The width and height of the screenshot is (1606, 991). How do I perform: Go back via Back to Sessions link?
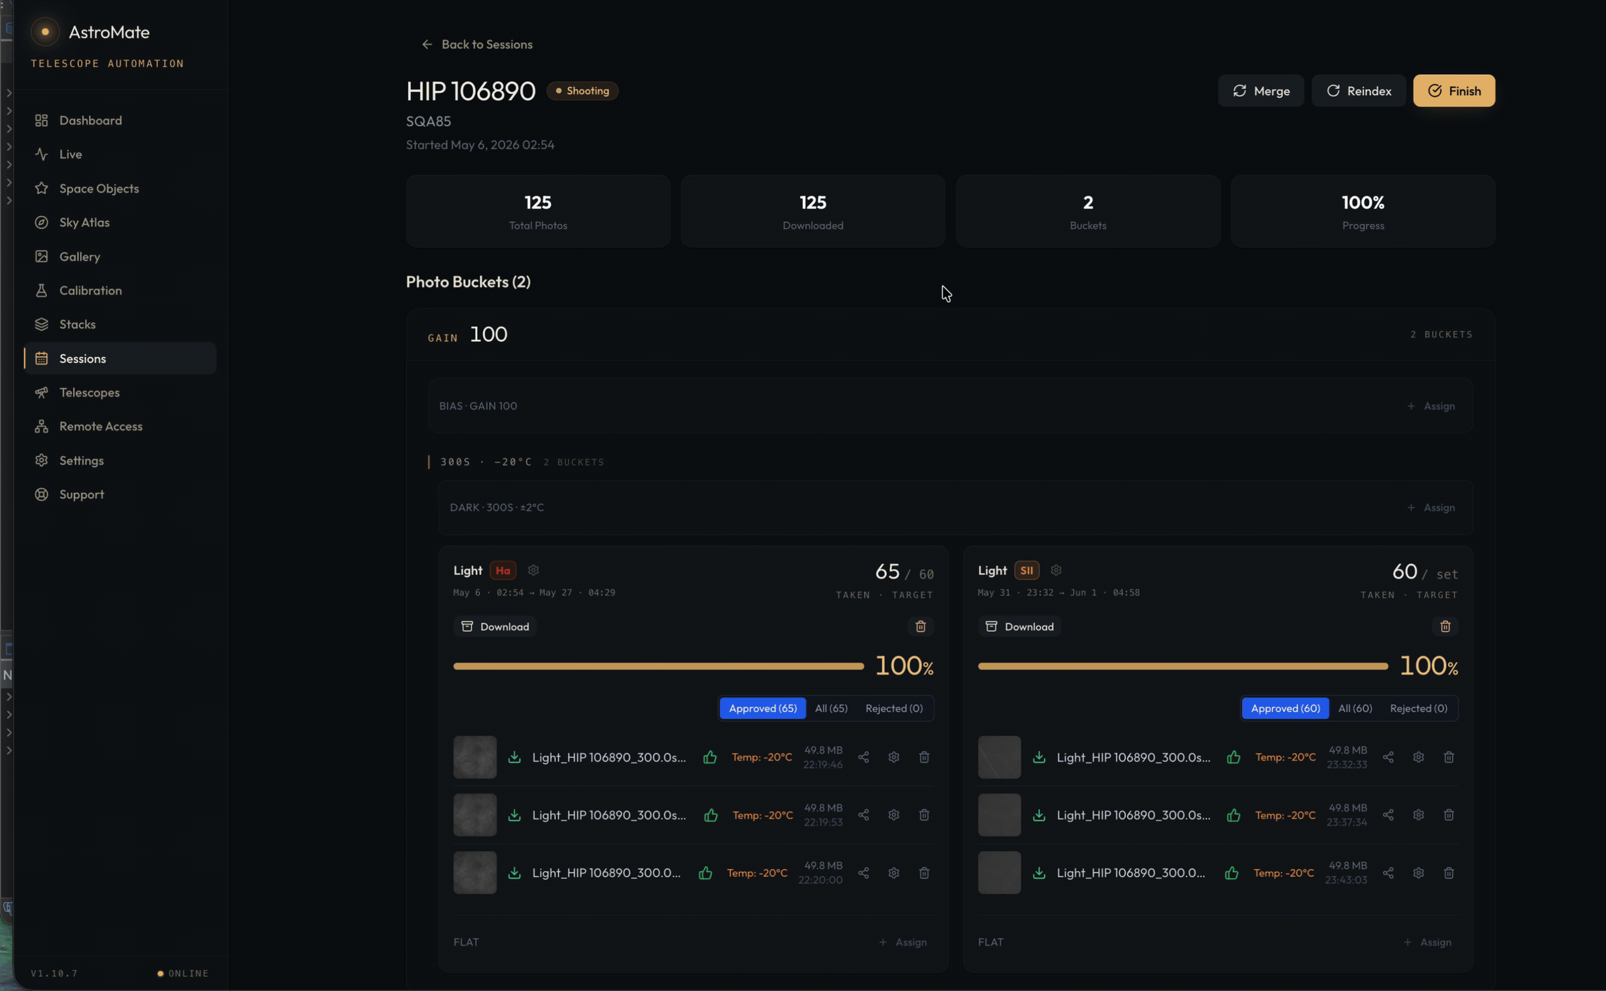(477, 44)
